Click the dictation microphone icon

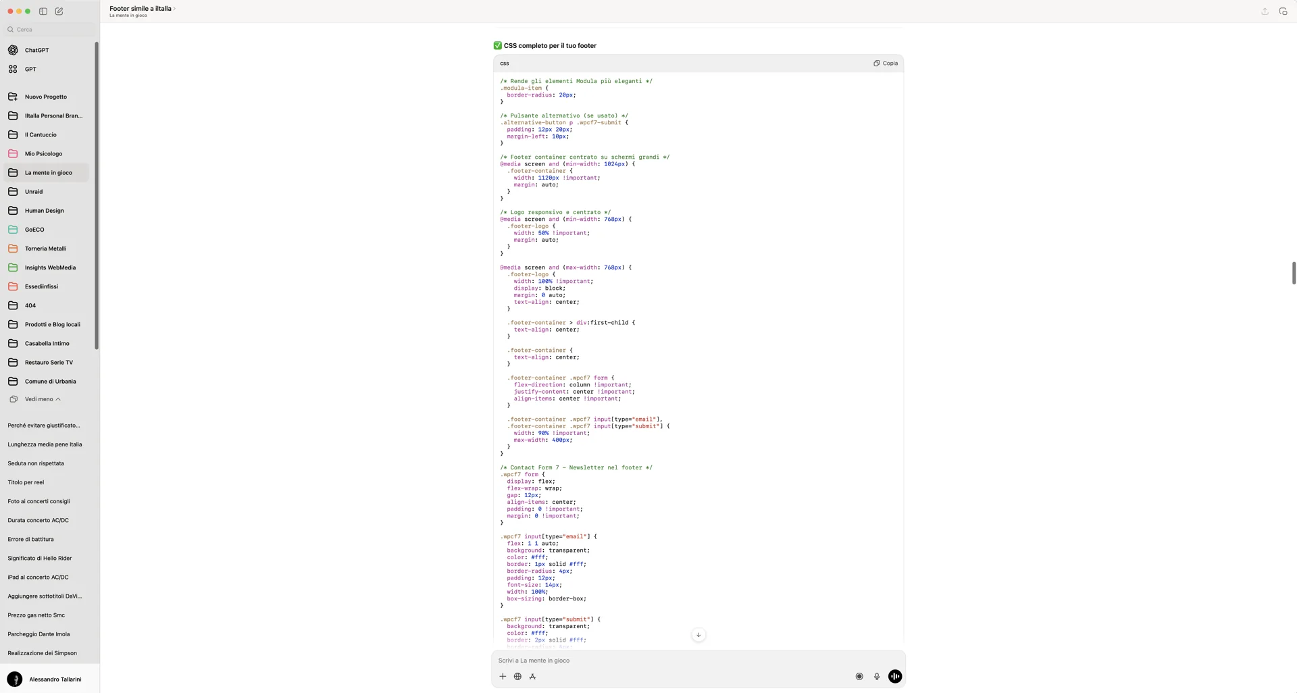point(877,676)
